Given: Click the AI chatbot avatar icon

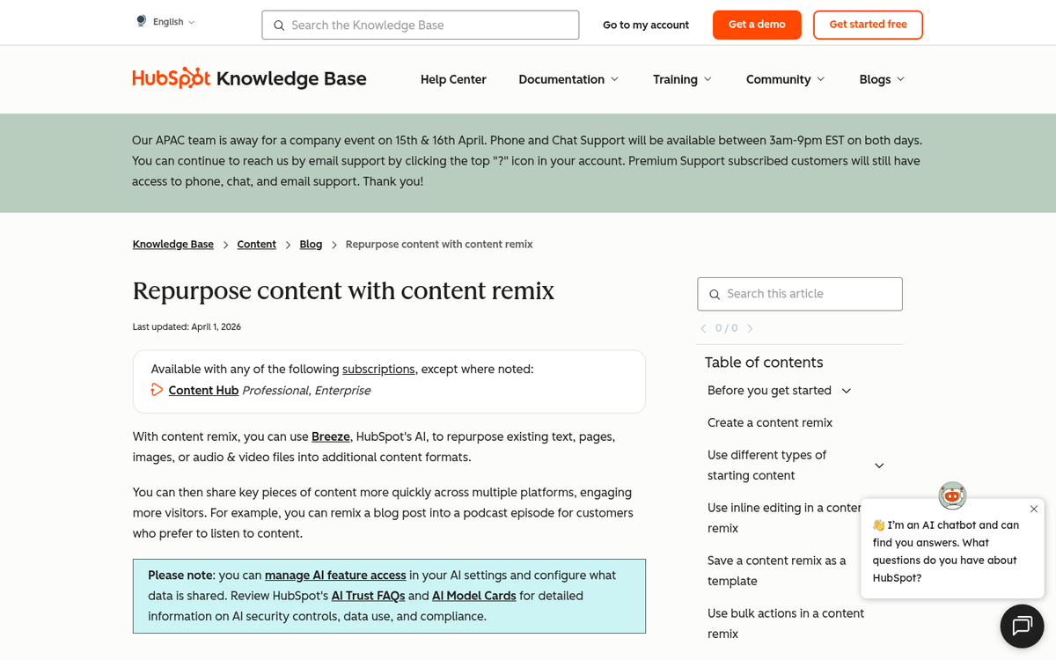Looking at the screenshot, I should 952,495.
